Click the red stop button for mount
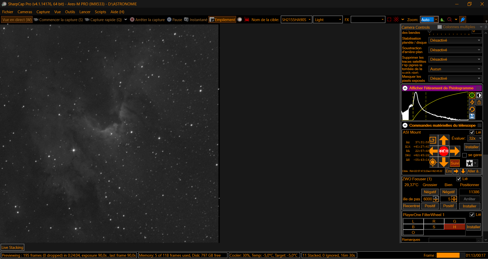 tap(443, 151)
